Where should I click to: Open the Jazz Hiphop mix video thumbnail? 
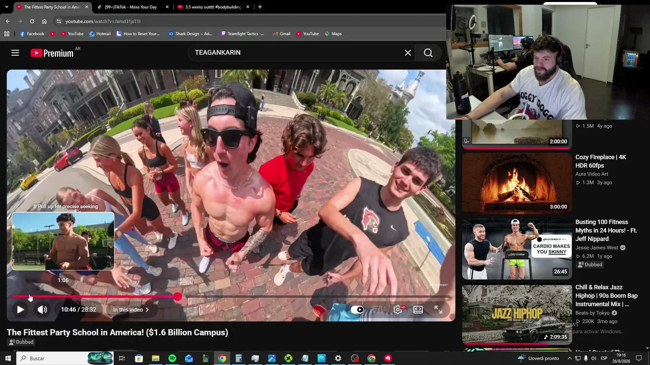[517, 314]
